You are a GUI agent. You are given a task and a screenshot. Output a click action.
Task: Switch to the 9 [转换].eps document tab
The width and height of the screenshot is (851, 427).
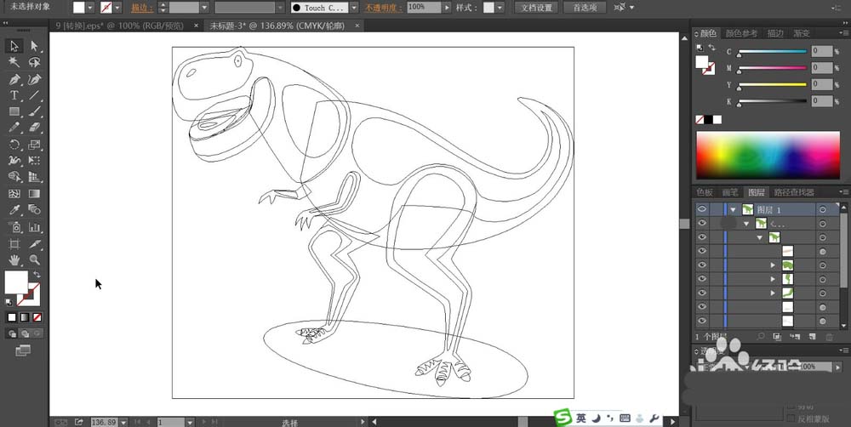pyautogui.click(x=119, y=26)
